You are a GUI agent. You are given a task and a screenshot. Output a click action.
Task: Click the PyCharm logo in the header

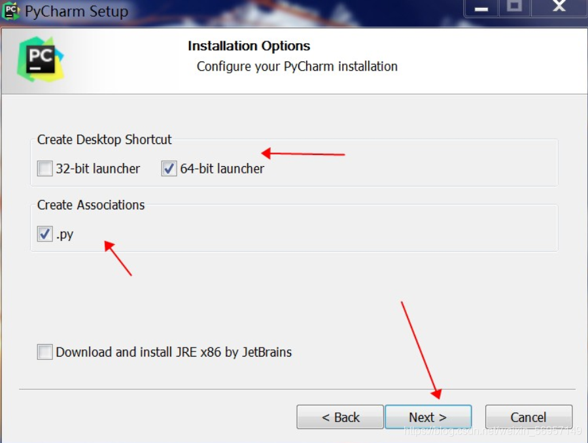pos(41,60)
